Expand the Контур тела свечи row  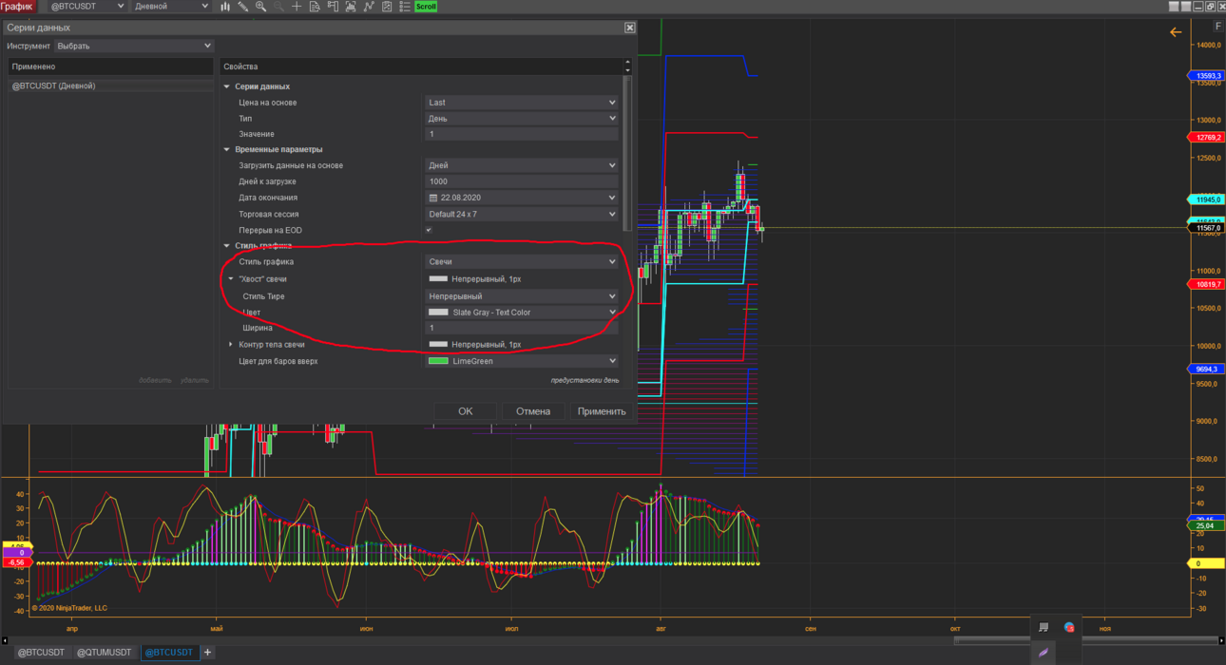click(x=231, y=344)
